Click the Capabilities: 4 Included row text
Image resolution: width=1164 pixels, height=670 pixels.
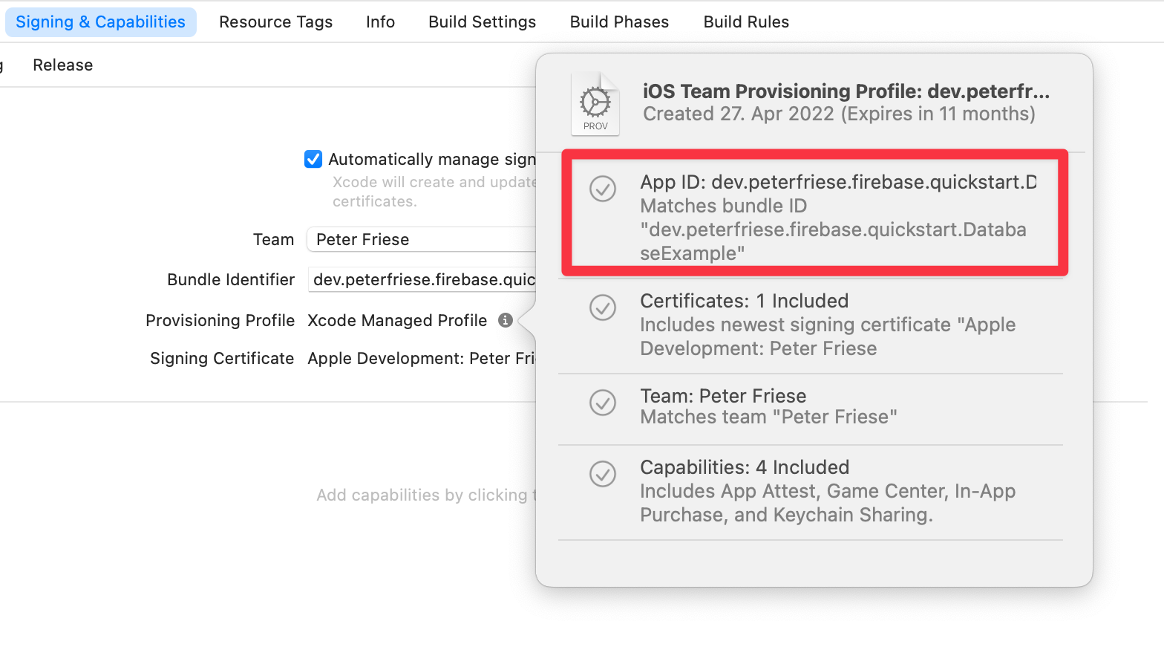745,467
